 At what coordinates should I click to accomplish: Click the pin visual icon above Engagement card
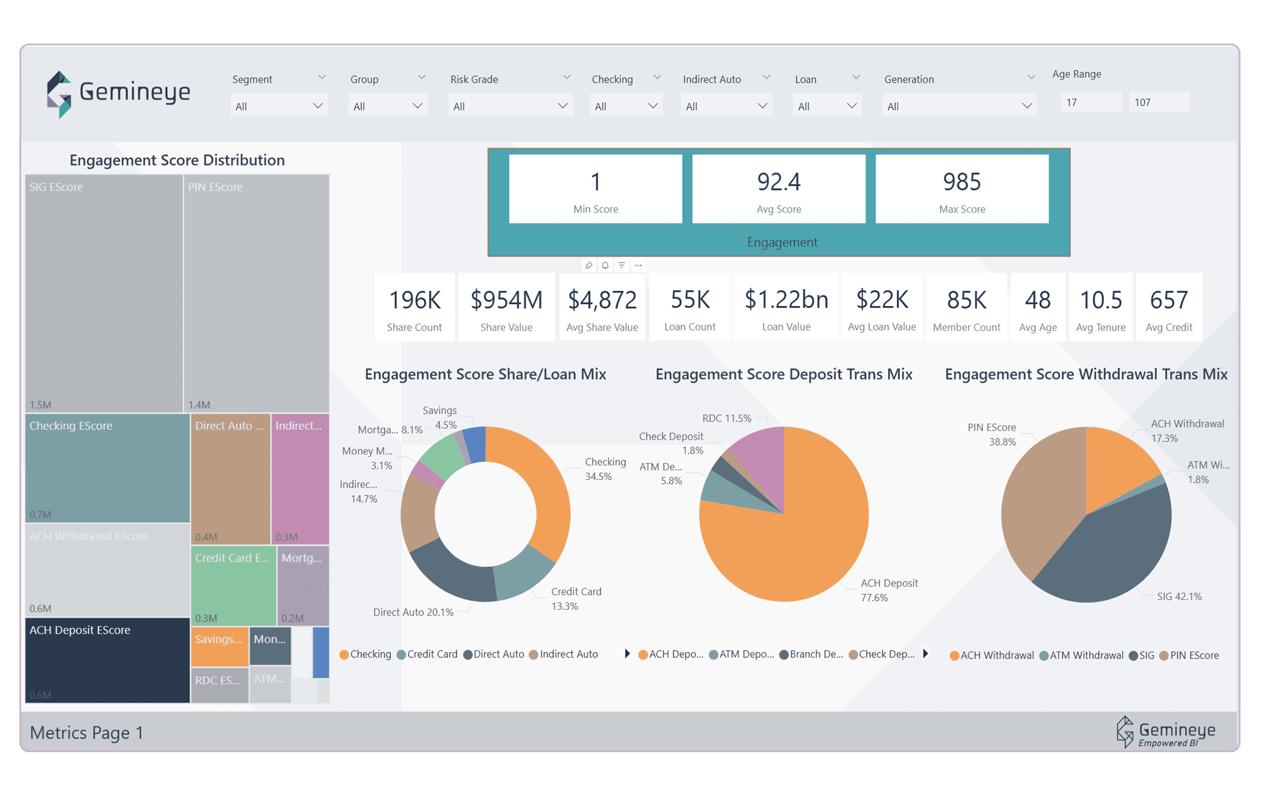[588, 265]
